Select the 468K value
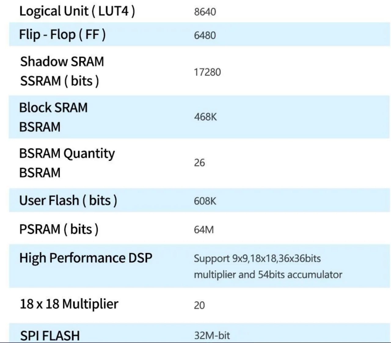Image resolution: width=391 pixels, height=343 pixels. pos(205,117)
